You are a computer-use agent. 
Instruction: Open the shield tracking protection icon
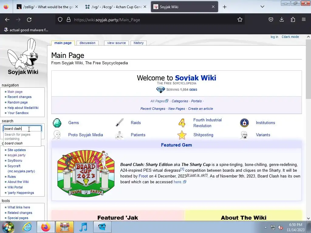[60, 20]
